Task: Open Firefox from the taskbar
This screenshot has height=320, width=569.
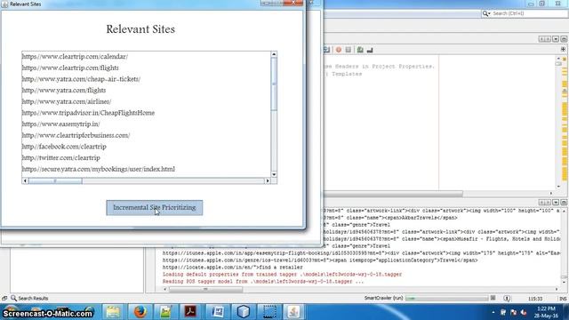Action: pos(140,312)
